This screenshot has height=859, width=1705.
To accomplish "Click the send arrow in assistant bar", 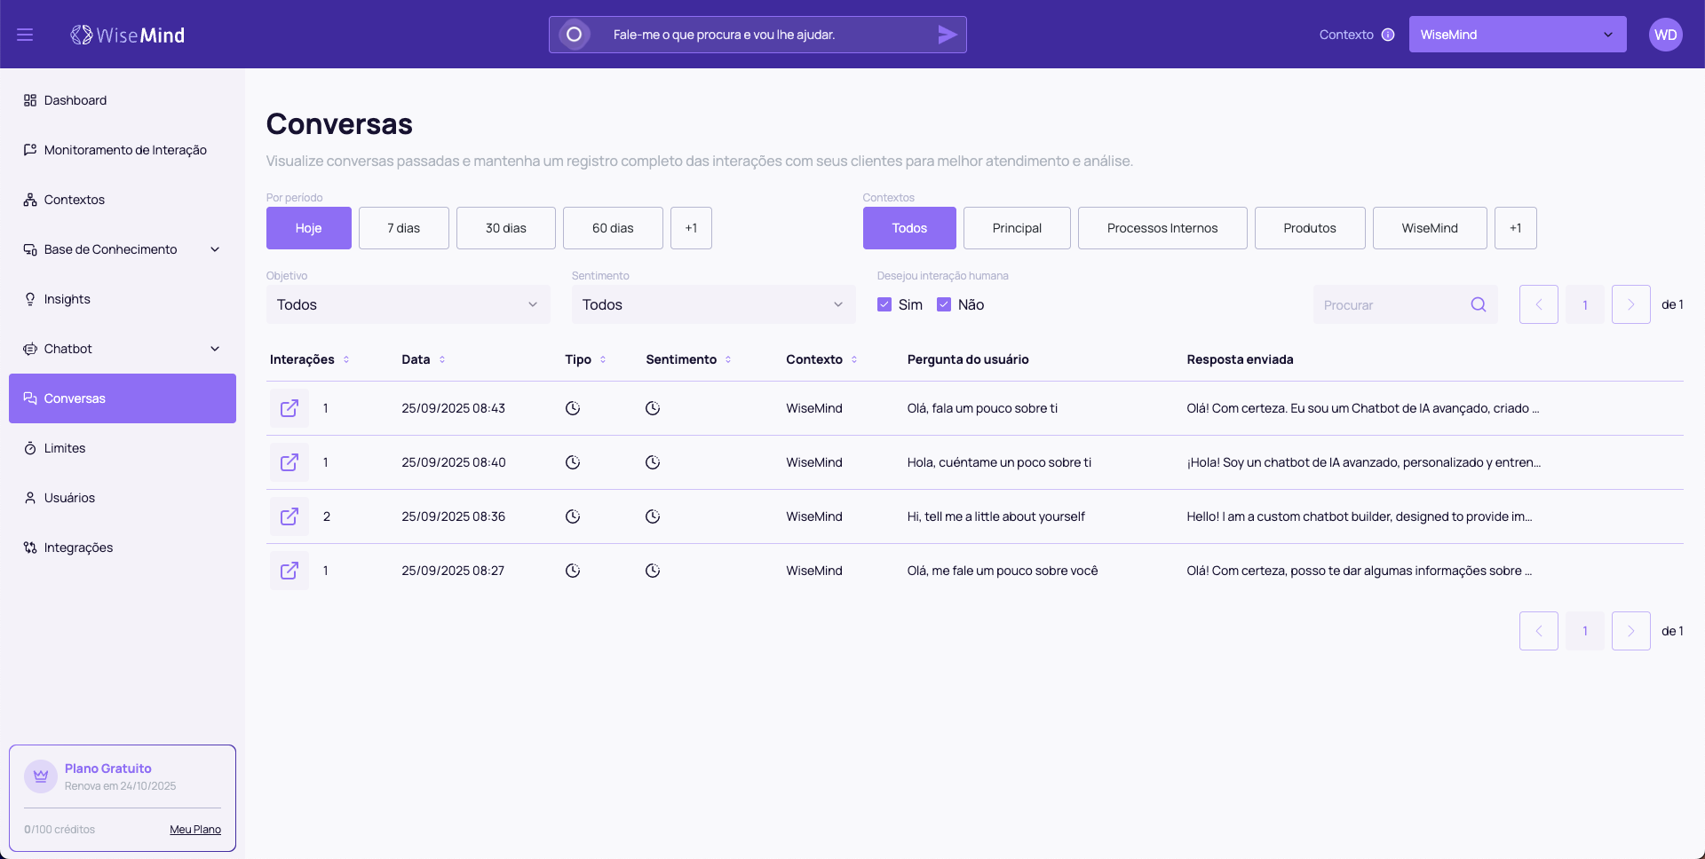I will click(947, 35).
